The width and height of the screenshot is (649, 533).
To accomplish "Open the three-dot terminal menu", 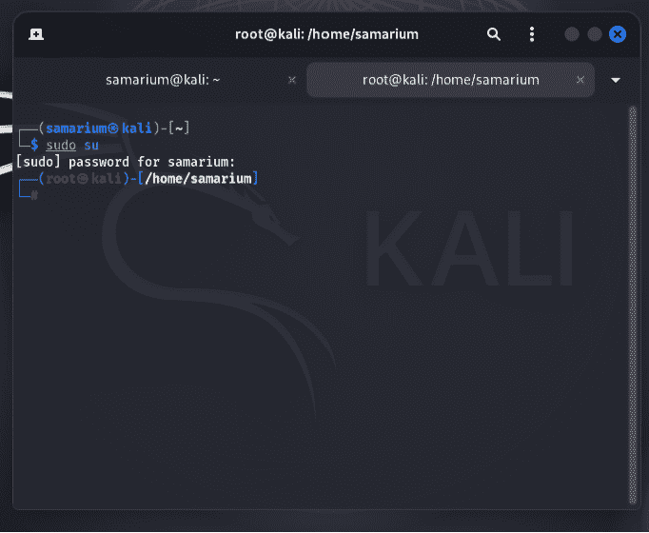I will point(532,34).
